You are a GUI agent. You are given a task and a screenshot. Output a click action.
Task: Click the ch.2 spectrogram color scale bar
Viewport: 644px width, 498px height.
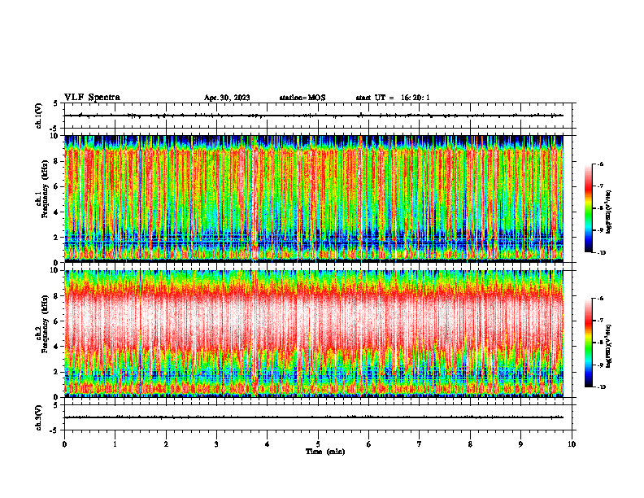588,343
